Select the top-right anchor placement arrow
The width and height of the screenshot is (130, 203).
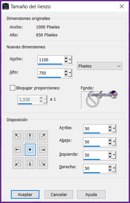point(42,136)
